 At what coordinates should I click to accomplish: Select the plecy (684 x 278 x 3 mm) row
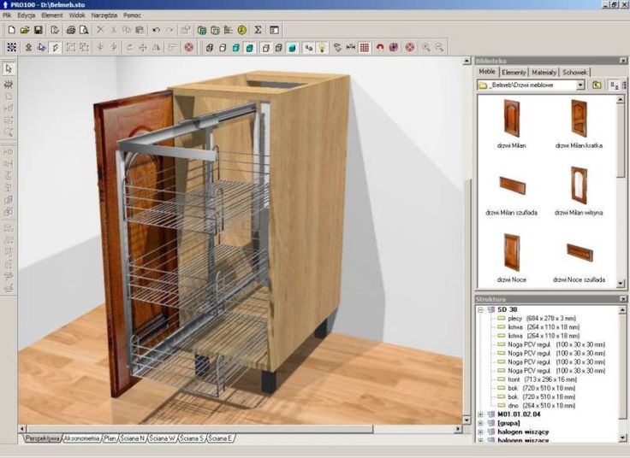[542, 319]
